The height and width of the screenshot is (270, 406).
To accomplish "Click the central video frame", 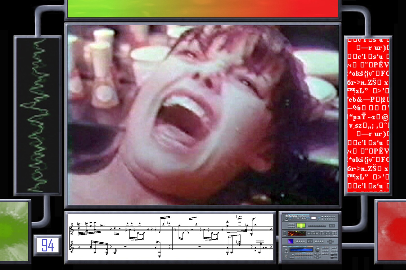I will (x=203, y=115).
